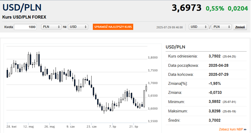
Task: Expand the PLN dropdown left of Zmień
Action: (222, 27)
